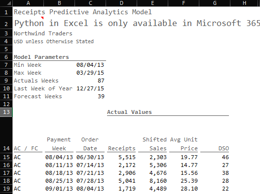Select DSO value 46
Screen dimensions: 260x194
pos(225,157)
